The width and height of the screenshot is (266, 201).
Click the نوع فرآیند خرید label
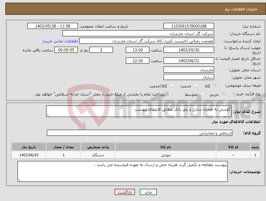pos(247,94)
